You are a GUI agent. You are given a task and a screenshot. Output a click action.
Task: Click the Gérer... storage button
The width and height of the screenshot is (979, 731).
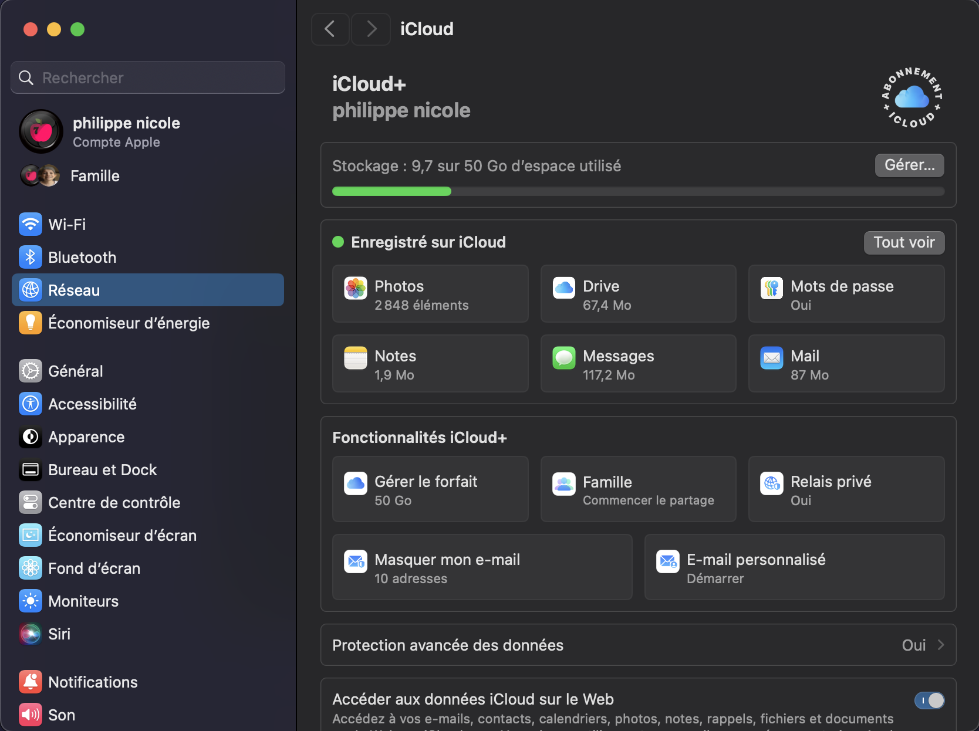(x=909, y=165)
